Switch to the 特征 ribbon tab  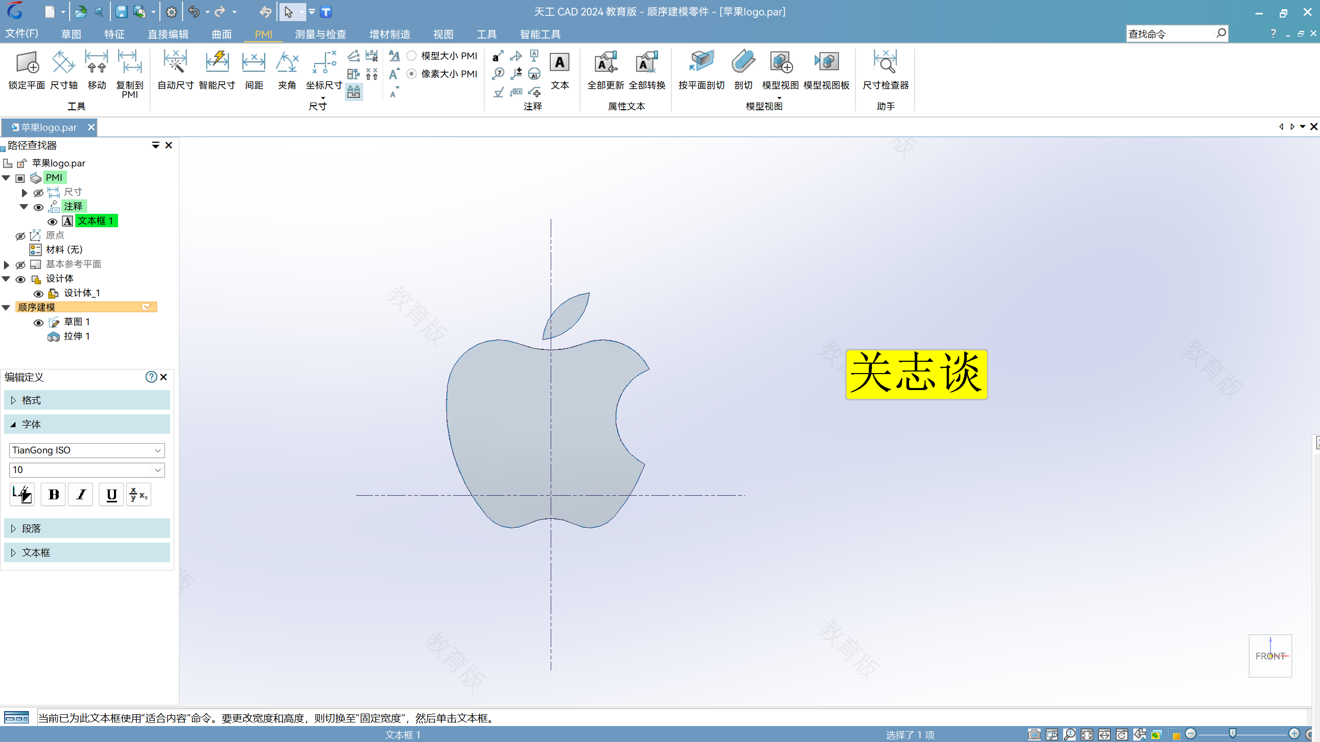(x=114, y=35)
